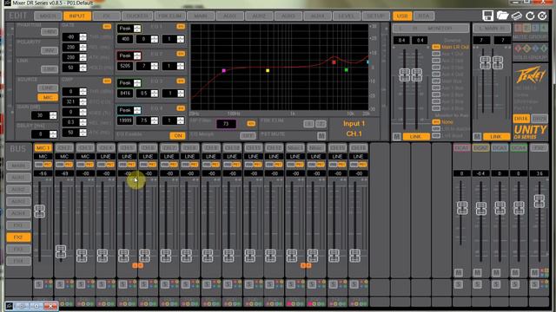Screen dimensions: 556x312
Task: Select fourth green solo group diamond
Action: (544, 49)
